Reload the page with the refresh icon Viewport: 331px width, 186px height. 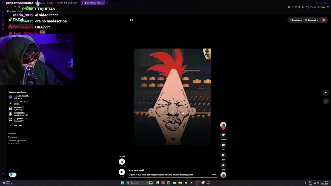(14, 7)
